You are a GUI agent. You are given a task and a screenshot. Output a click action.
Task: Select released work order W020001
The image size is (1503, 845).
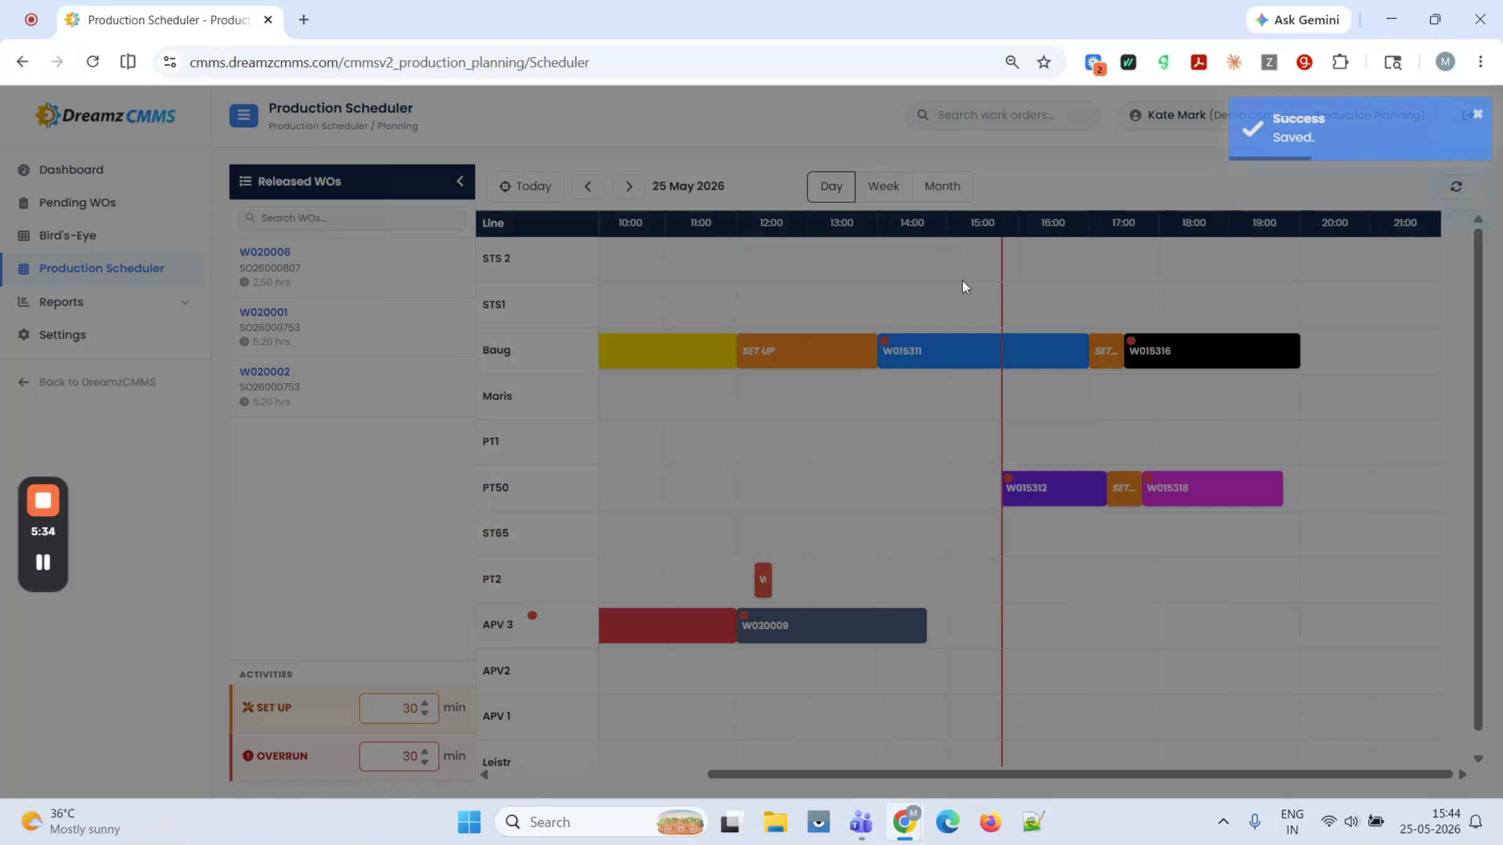pyautogui.click(x=351, y=327)
